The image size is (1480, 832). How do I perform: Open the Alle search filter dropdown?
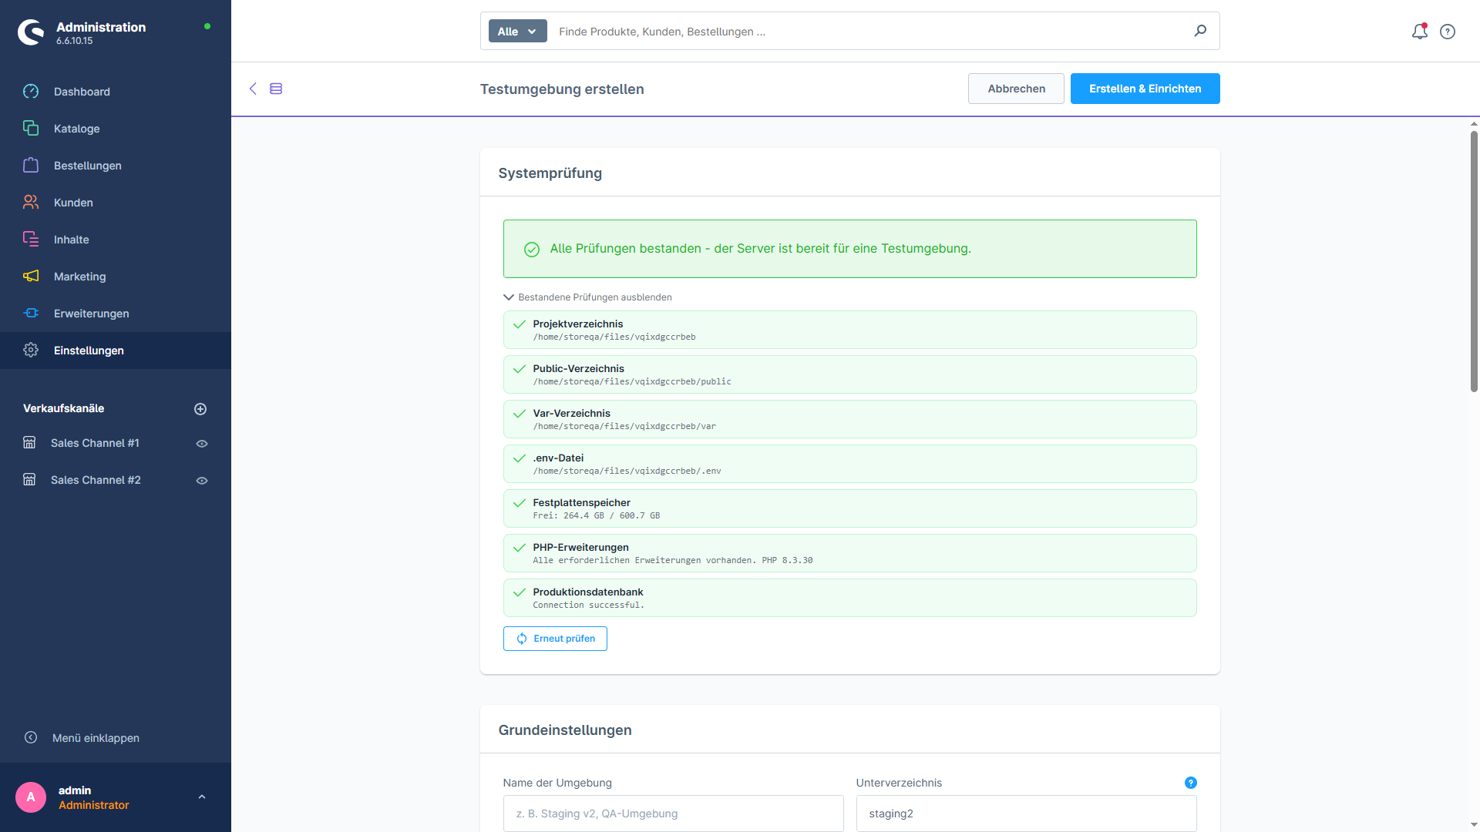pos(517,31)
